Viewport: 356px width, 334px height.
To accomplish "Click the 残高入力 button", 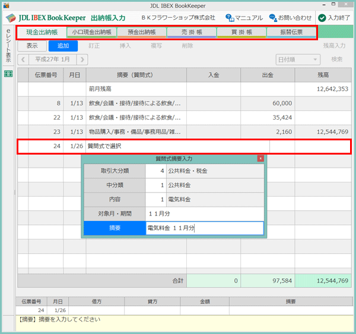I will (x=335, y=46).
